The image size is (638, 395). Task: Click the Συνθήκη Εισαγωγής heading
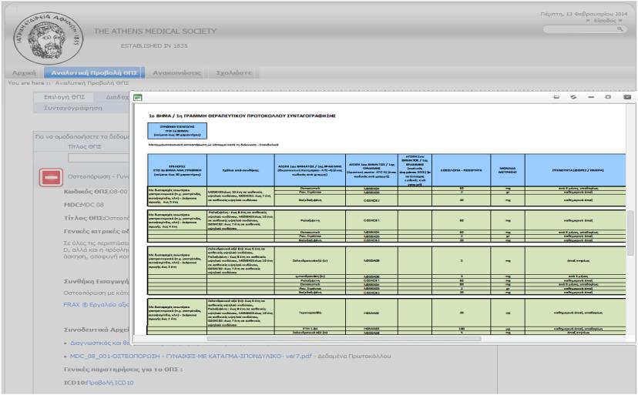click(x=96, y=282)
